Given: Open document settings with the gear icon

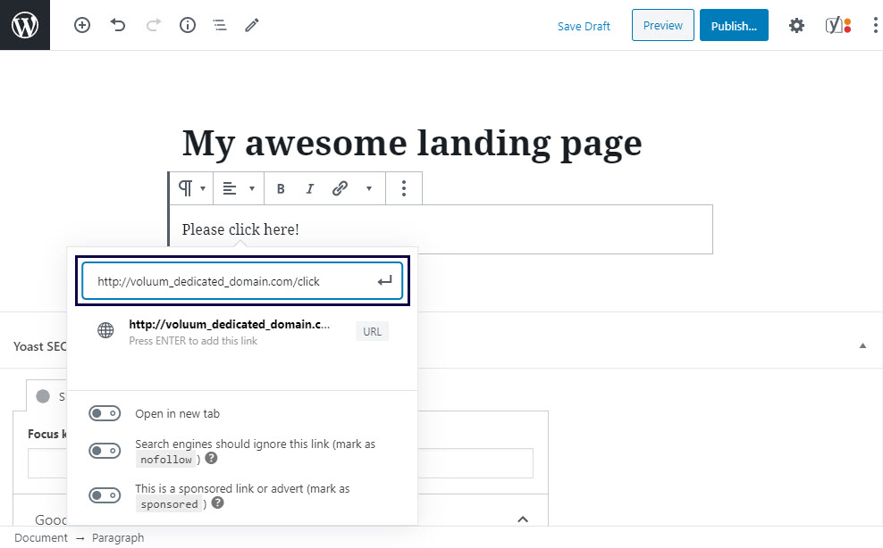Looking at the screenshot, I should [x=795, y=25].
